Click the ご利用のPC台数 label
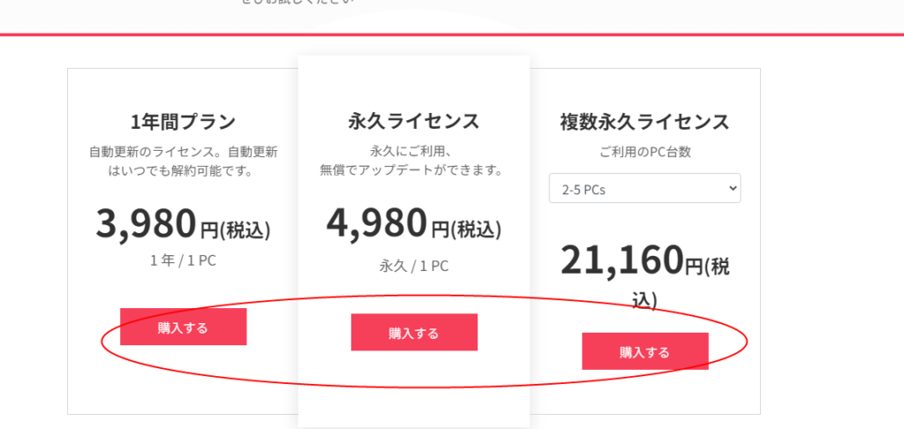This screenshot has height=429, width=904. coord(644,152)
